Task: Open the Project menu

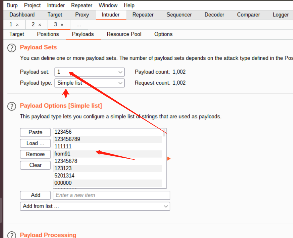Action: 32,5
